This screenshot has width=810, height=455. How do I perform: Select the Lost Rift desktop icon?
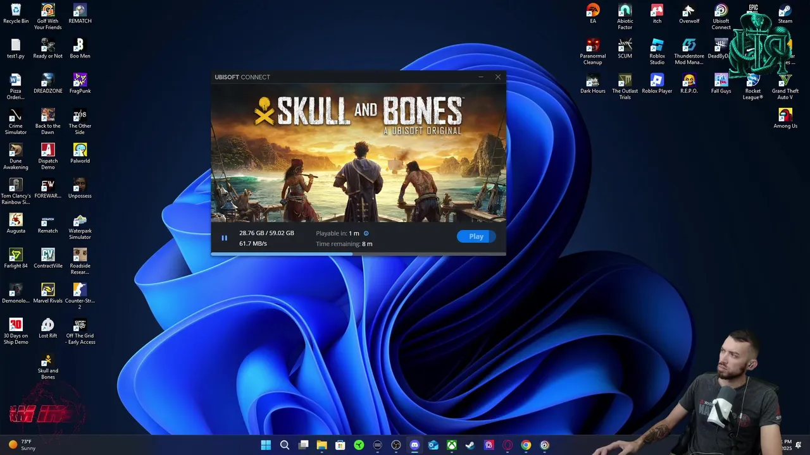pyautogui.click(x=48, y=328)
